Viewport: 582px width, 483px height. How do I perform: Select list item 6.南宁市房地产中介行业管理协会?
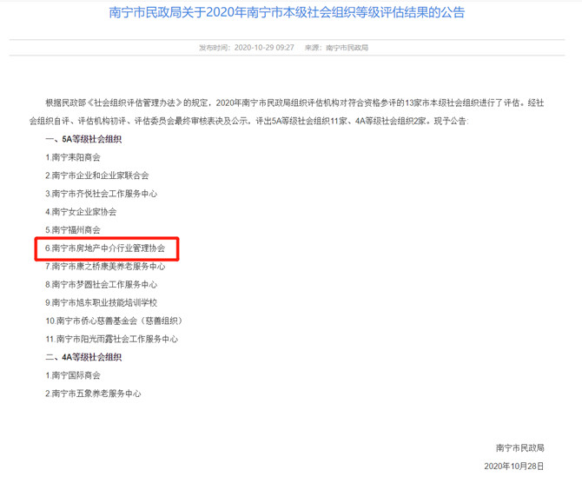(105, 248)
